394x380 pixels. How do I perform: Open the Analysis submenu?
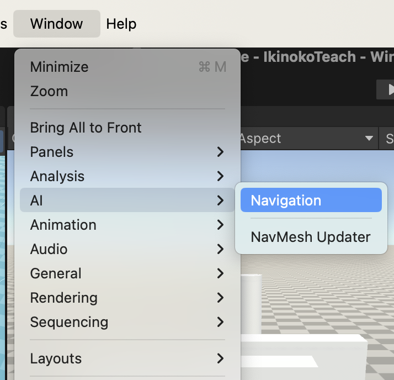57,176
